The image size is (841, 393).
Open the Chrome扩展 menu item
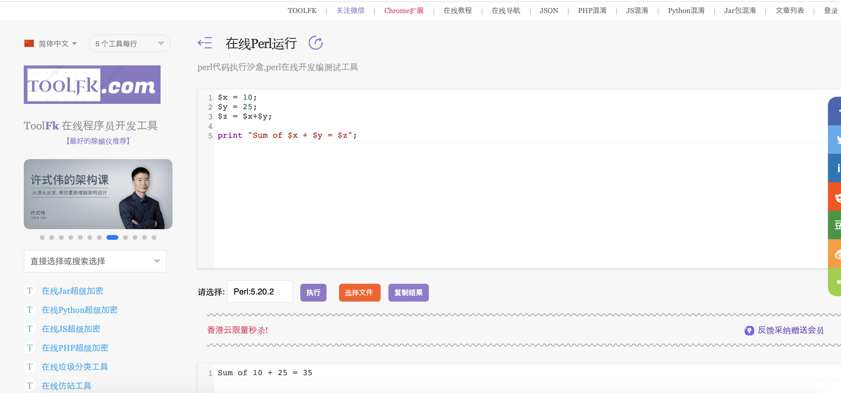pos(404,10)
